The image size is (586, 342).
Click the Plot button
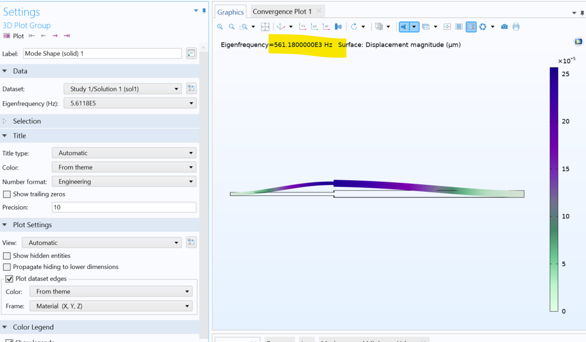pos(14,36)
